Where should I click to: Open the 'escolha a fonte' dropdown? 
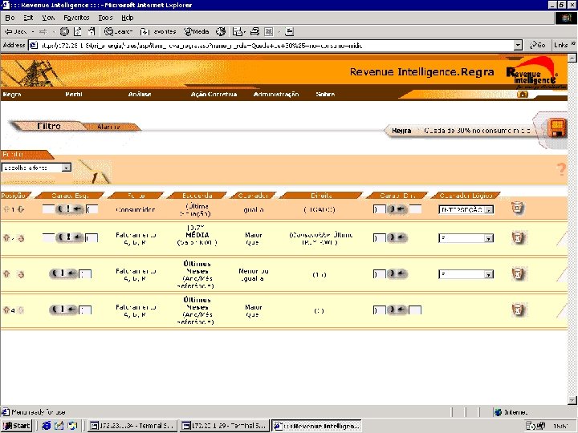67,168
